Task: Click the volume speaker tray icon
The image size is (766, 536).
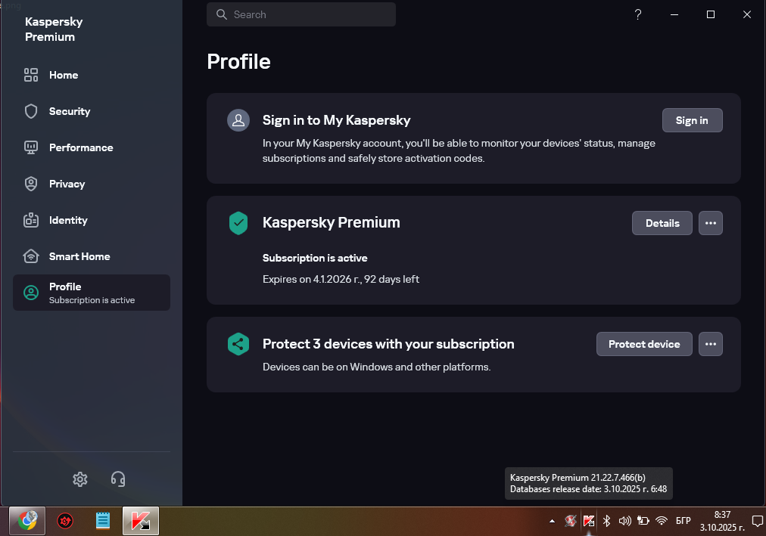Action: 624,521
